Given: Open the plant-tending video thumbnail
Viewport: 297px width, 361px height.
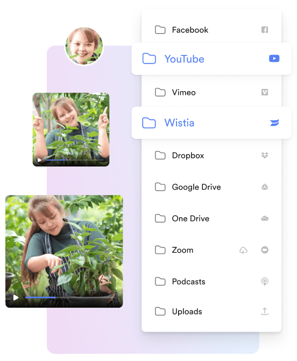Looking at the screenshot, I should (64, 251).
